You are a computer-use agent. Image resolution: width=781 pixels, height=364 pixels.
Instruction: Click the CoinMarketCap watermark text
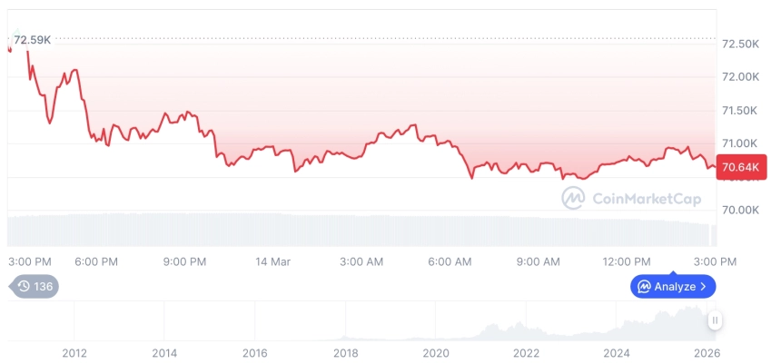[x=631, y=197]
